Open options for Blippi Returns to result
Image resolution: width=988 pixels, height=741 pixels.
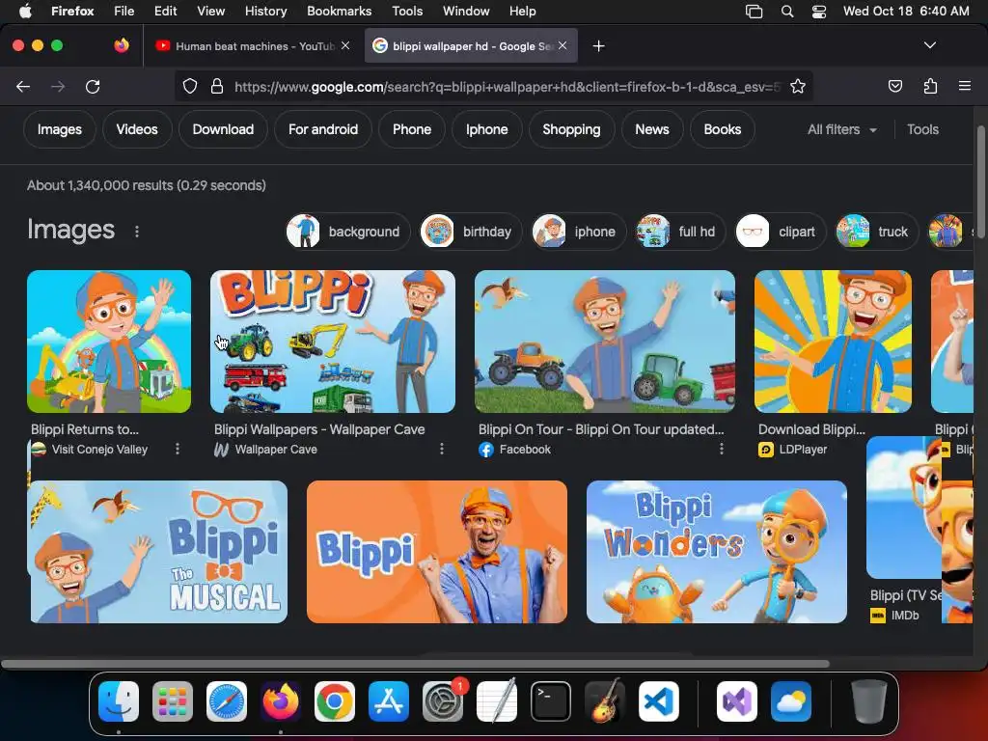coord(178,449)
